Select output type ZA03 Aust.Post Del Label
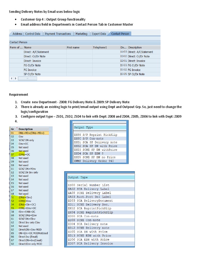This screenshot has height=264, width=198. [x=101, y=197]
